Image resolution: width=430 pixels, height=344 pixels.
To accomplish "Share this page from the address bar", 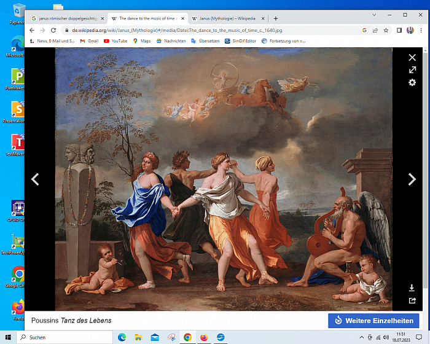I will click(x=375, y=30).
